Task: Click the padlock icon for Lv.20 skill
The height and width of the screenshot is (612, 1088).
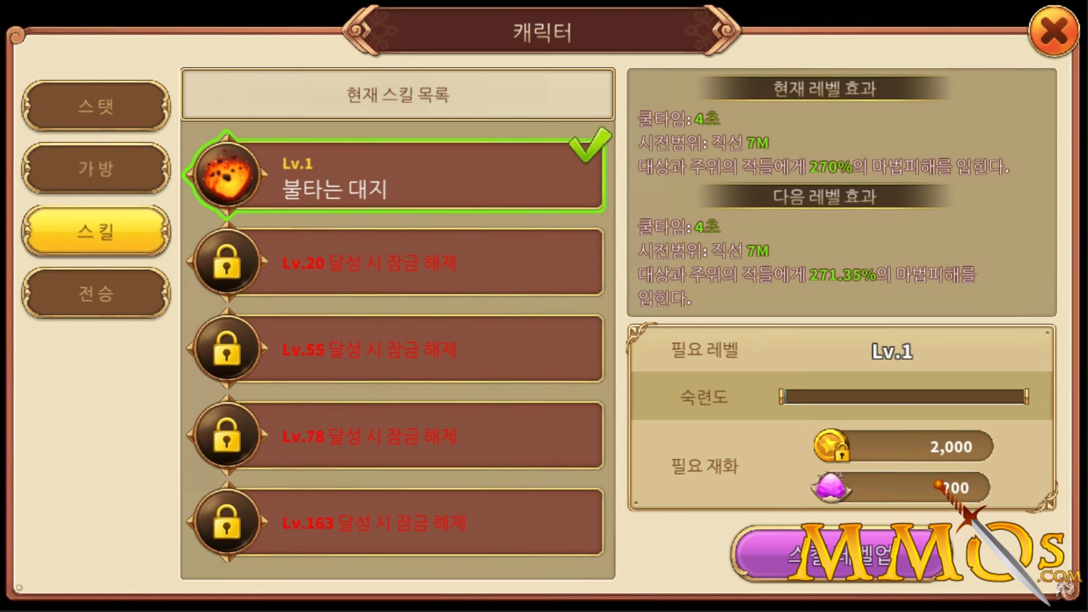Action: [227, 262]
